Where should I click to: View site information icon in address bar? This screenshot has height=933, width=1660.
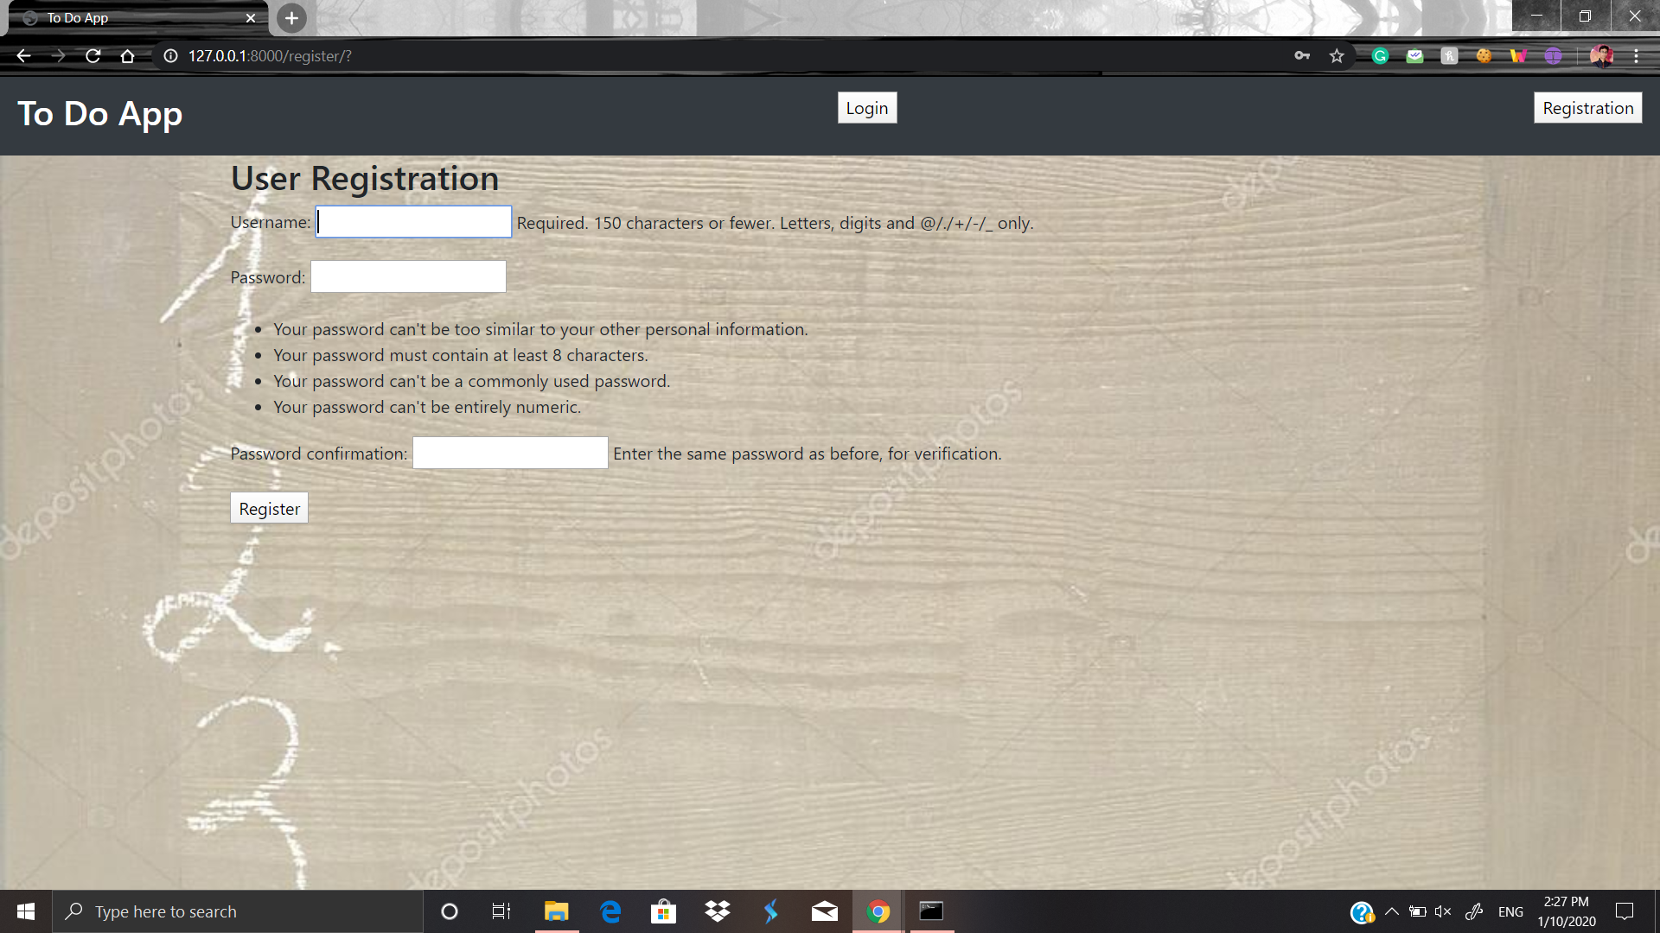(171, 56)
